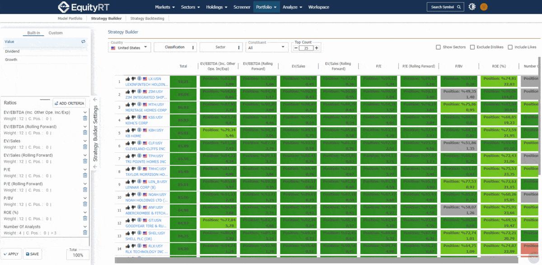The height and width of the screenshot is (265, 542).
Task: Remove the P/E (Rolling Forward) criterion
Action: [x=85, y=190]
